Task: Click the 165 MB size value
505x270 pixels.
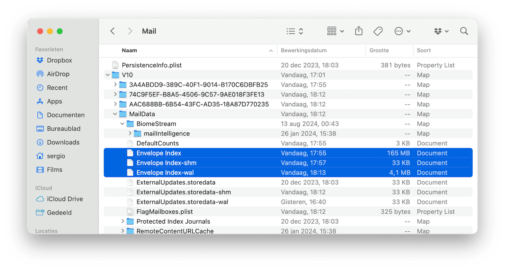Action: [x=399, y=153]
